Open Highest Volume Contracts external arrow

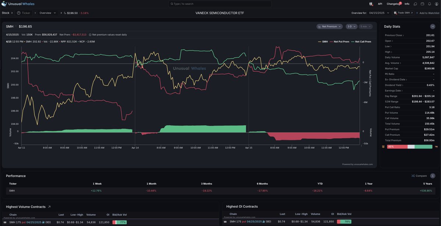click(x=49, y=207)
